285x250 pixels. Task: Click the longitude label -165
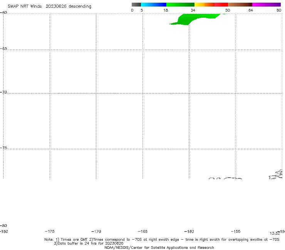tap(142, 231)
